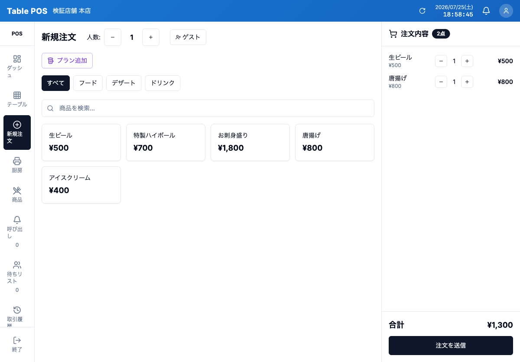This screenshot has width=520, height=362.
Task: Open the ダッシュ dashboard sidebar item
Action: pyautogui.click(x=17, y=67)
